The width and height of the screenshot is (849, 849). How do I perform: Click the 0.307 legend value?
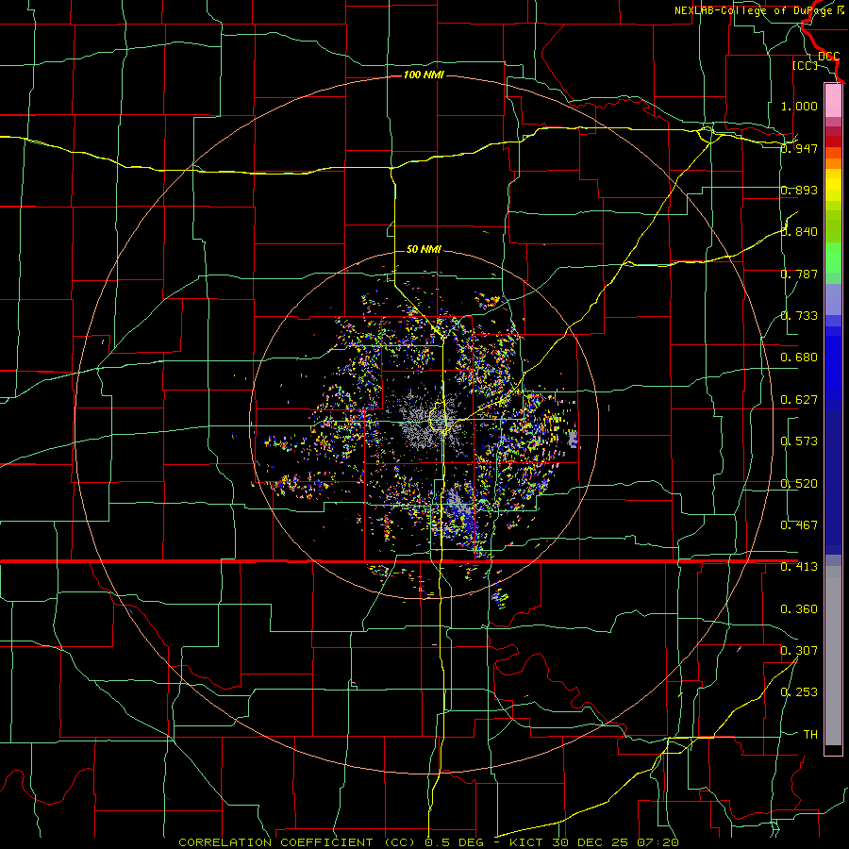pos(799,651)
